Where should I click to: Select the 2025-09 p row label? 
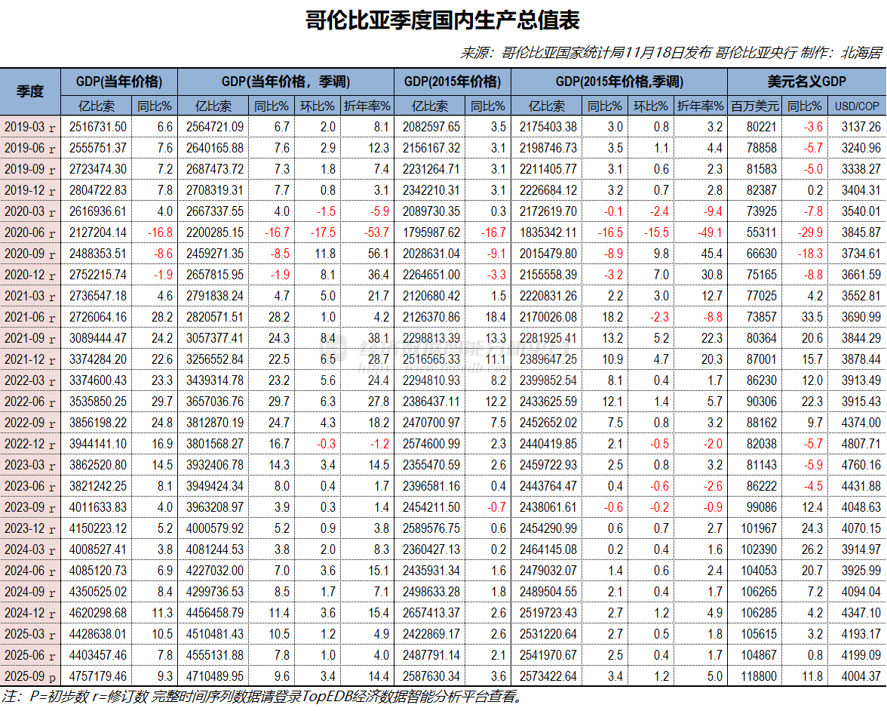coord(29,677)
